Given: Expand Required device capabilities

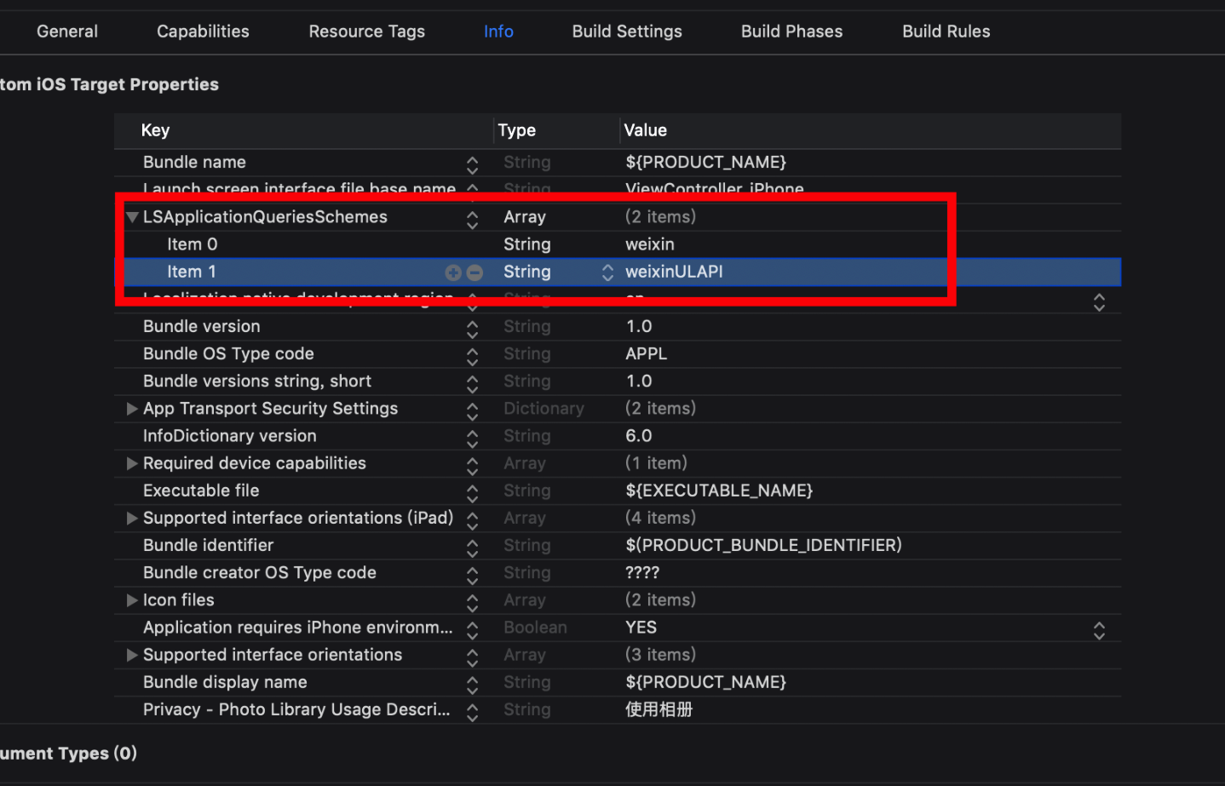Looking at the screenshot, I should pos(132,463).
